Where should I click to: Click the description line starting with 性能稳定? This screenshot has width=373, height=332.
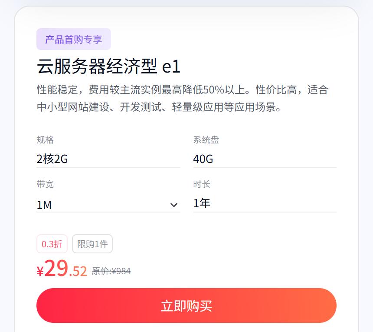tap(182, 90)
